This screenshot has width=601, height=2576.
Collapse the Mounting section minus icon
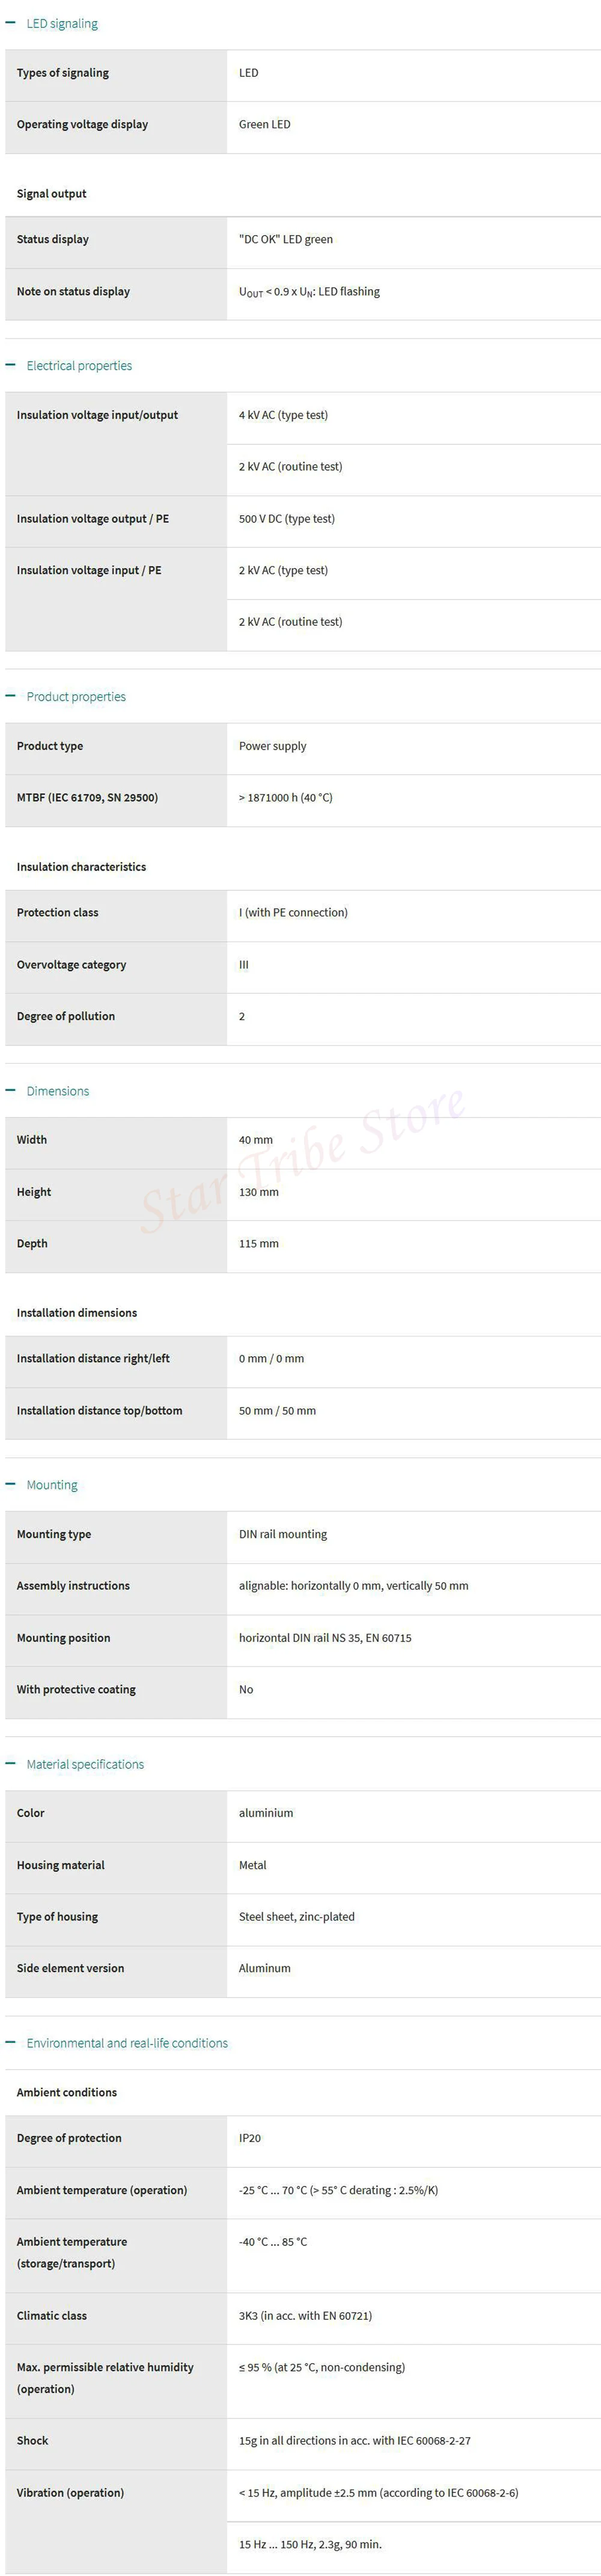pos(11,1484)
